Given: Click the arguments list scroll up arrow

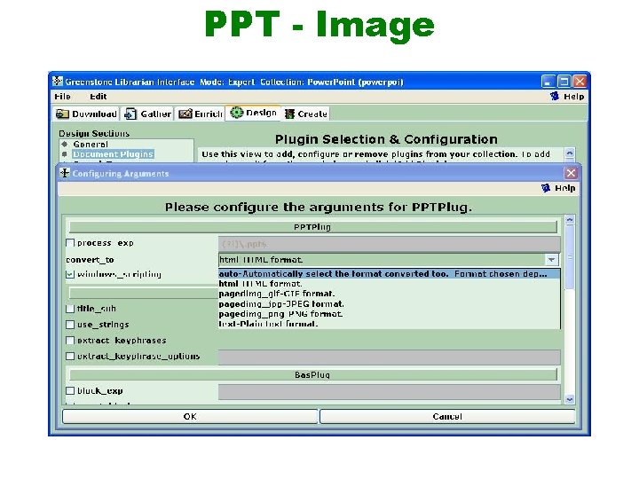Looking at the screenshot, I should point(570,220).
